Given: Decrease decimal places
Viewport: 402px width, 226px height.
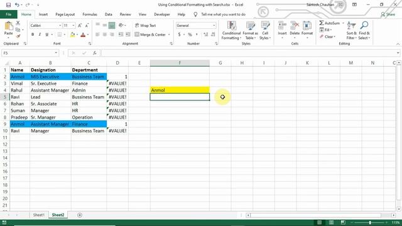Looking at the screenshot, I should (213, 35).
